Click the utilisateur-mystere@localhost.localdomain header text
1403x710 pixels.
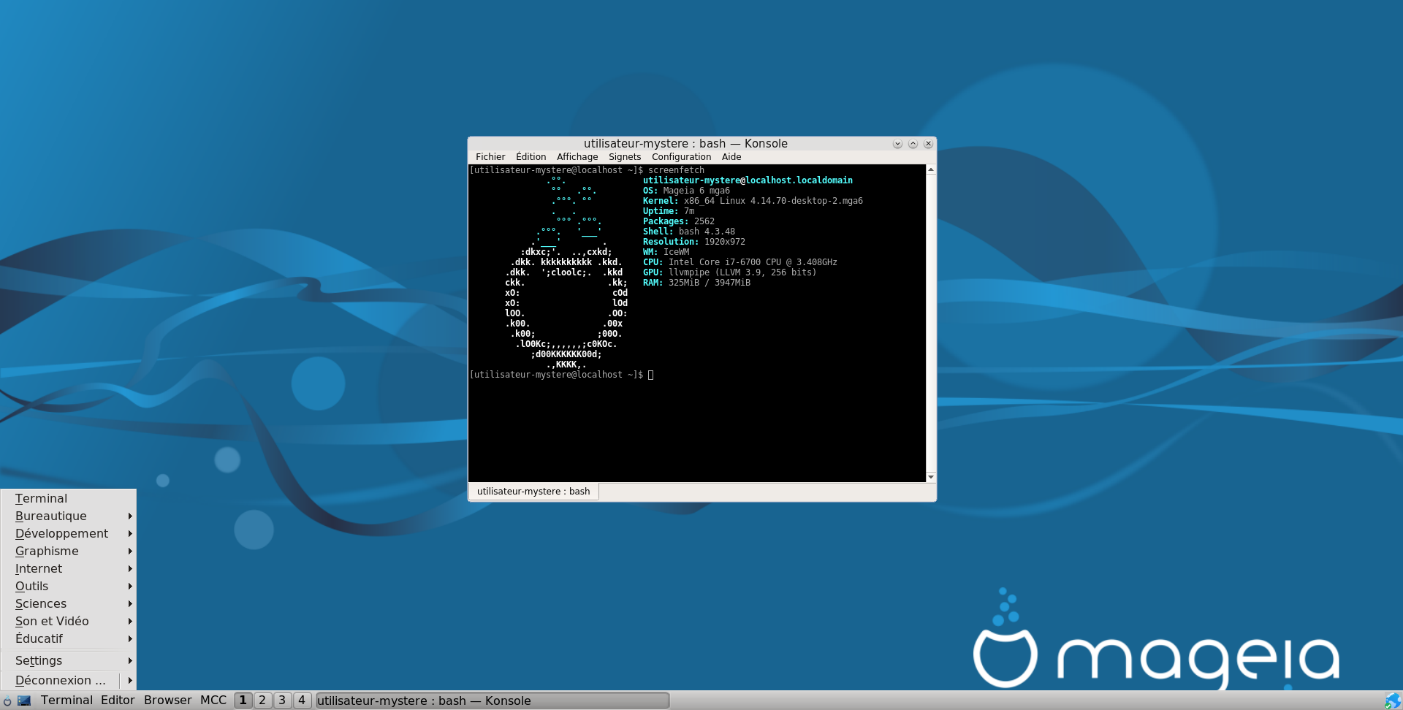[748, 180]
